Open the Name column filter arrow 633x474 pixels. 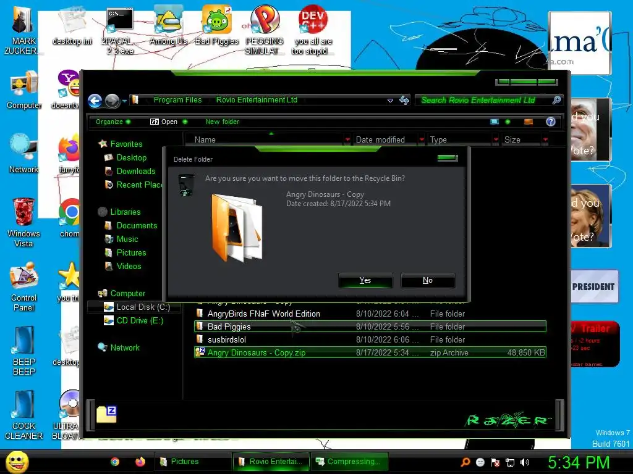pos(347,140)
